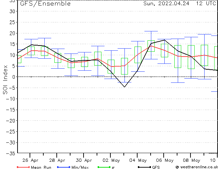Click the date Sun, 2022.04.24 12 UTC
Image resolution: width=218 pixels, height=169 pixels.
point(179,3)
